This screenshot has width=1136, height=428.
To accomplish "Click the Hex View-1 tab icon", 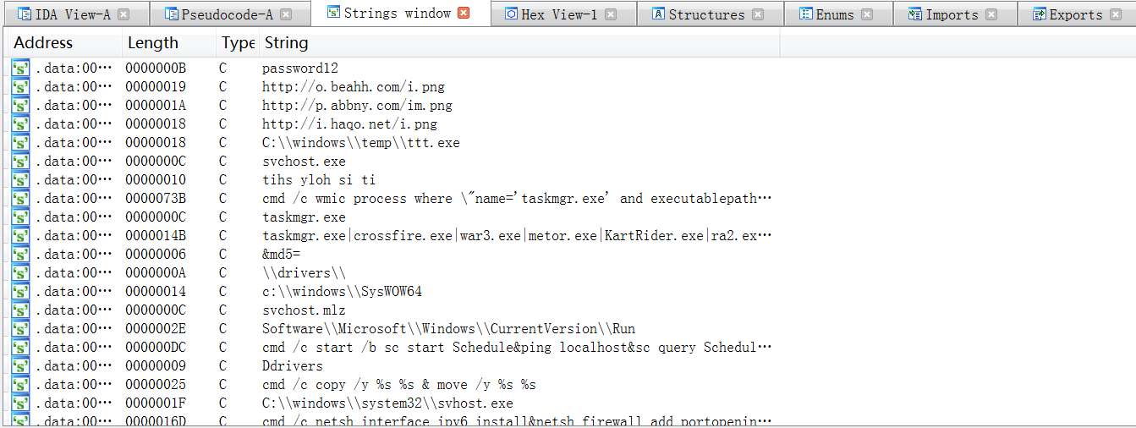I will pos(511,14).
